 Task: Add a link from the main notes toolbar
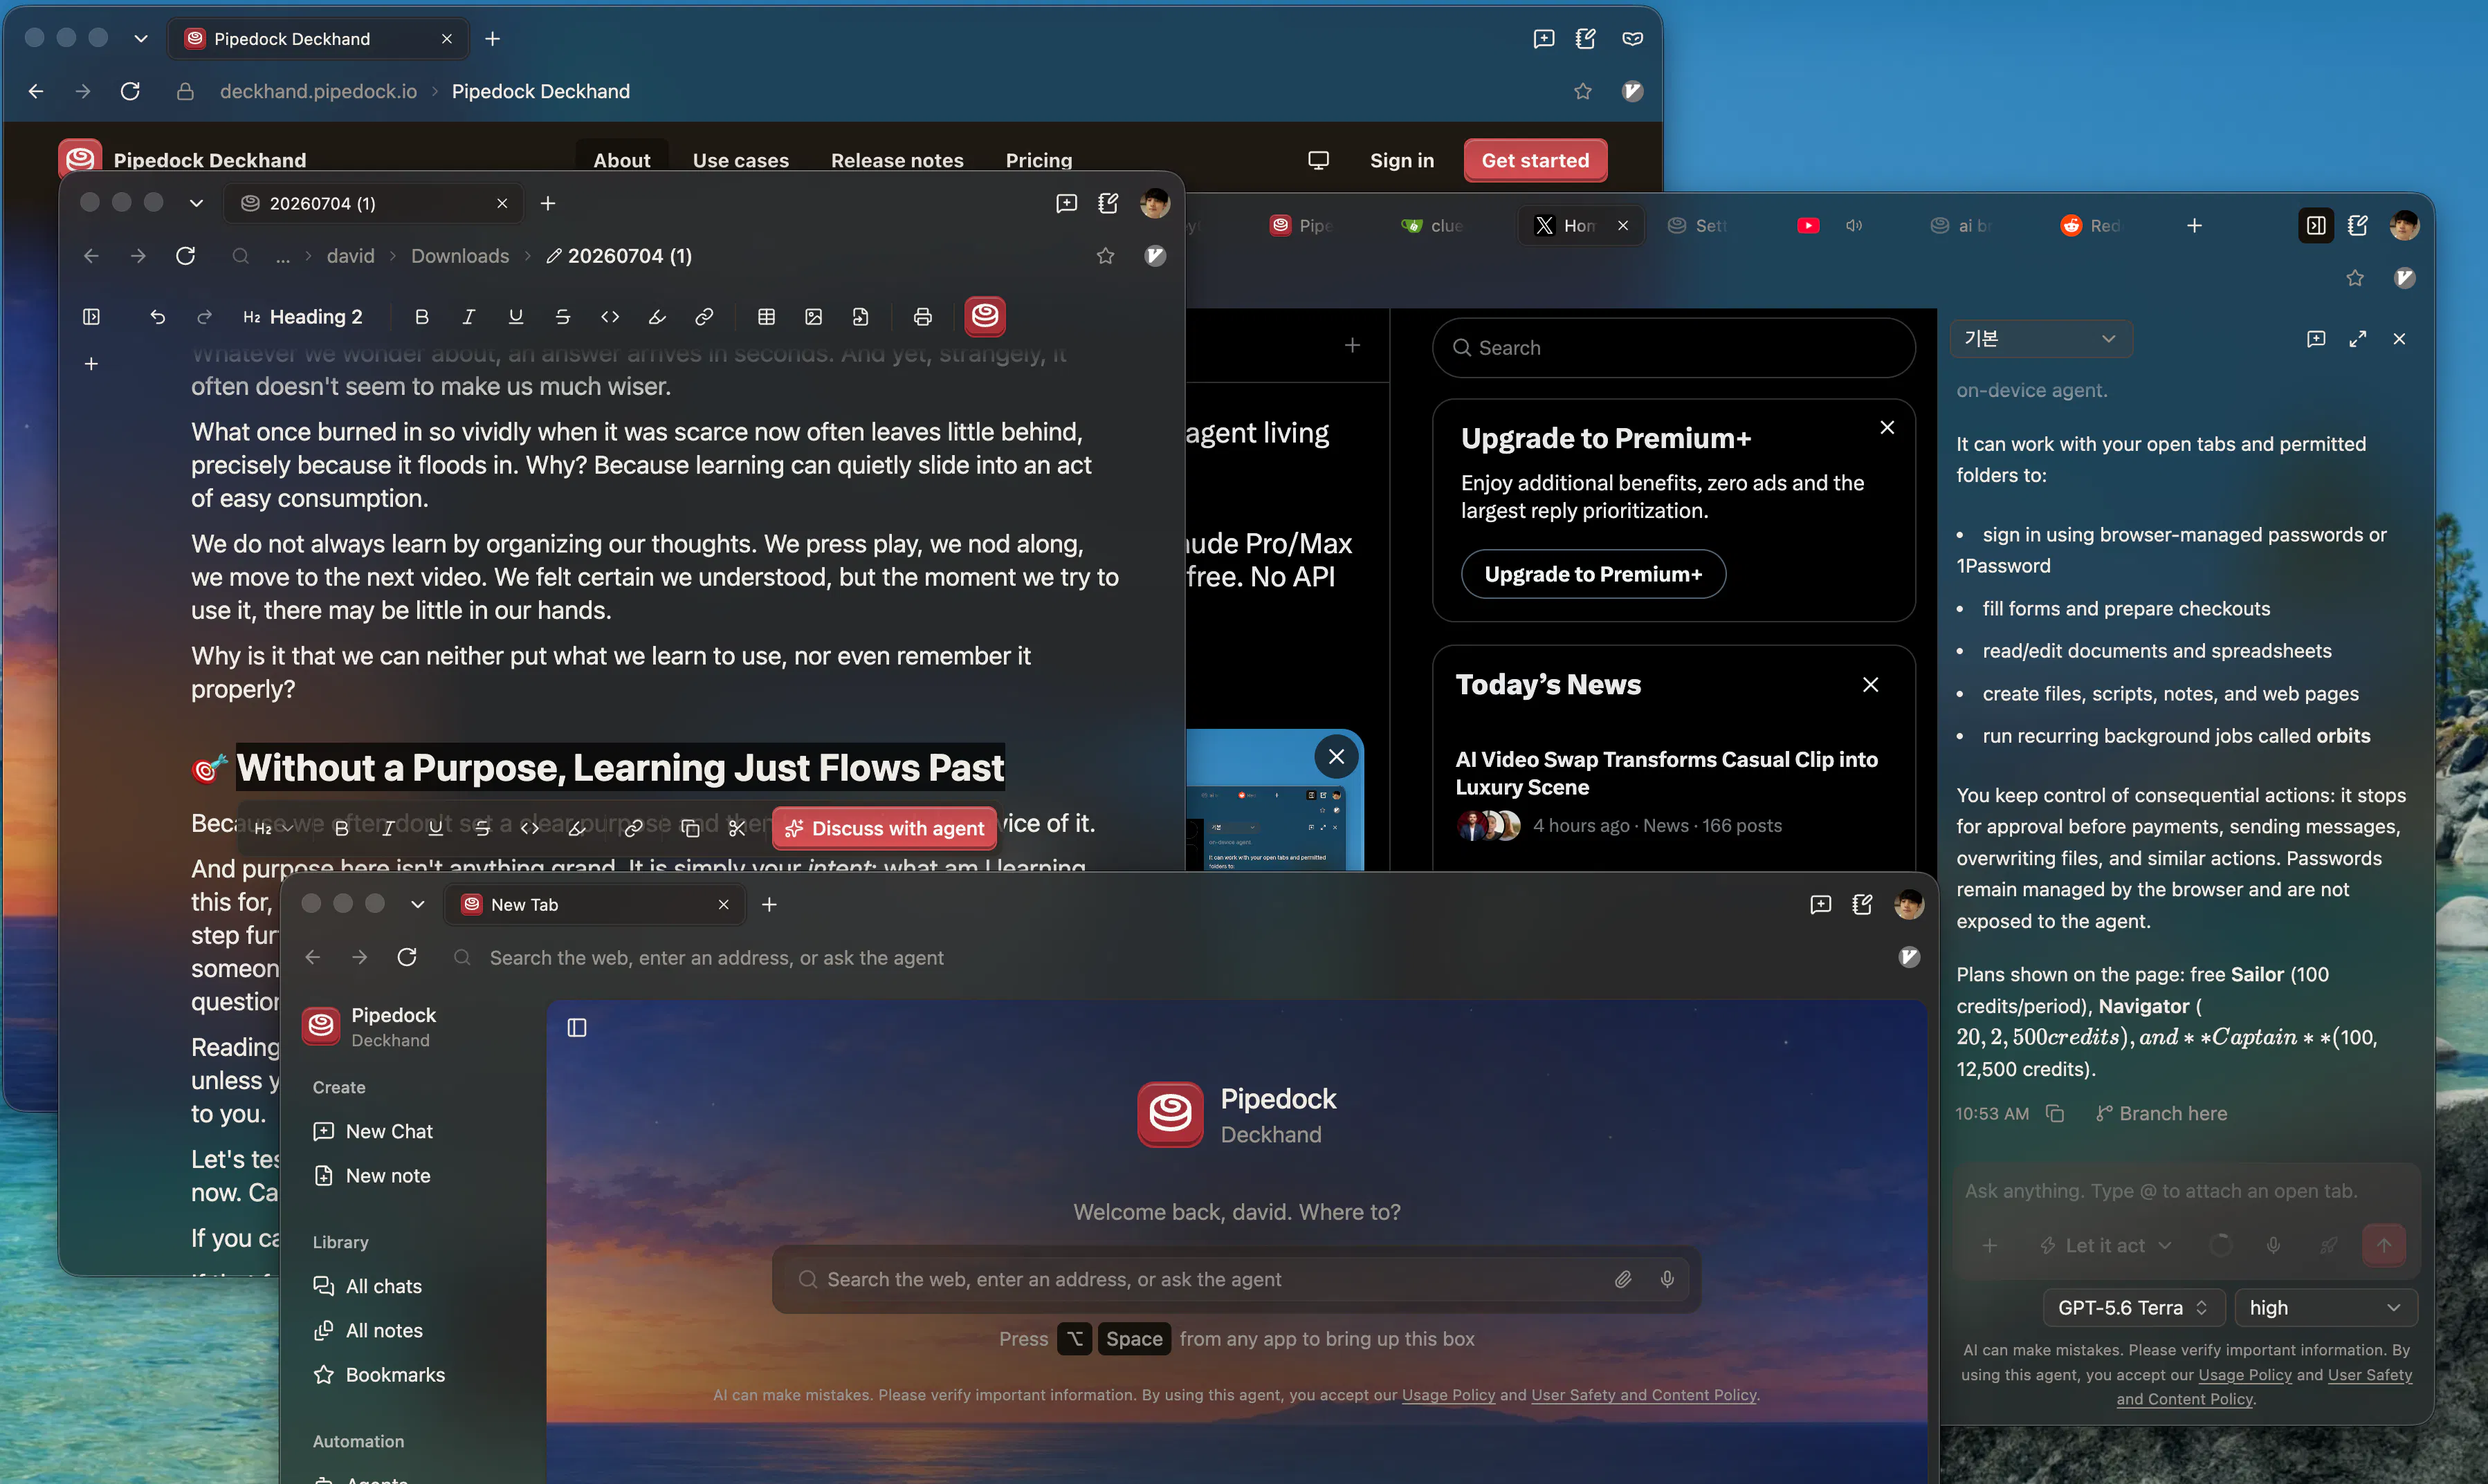704,317
